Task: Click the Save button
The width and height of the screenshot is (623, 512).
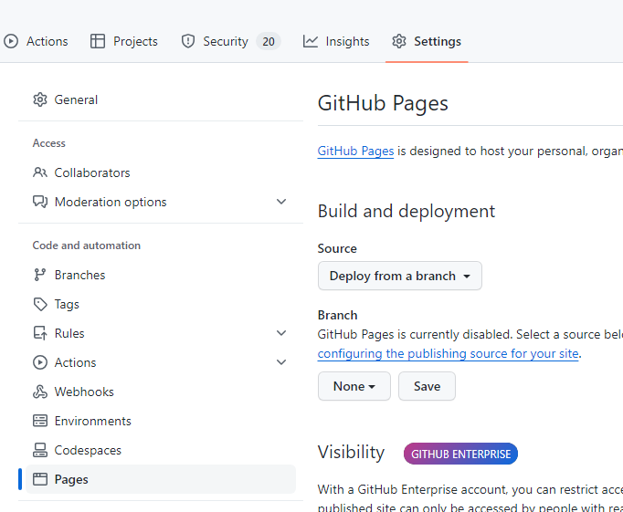Action: (427, 386)
